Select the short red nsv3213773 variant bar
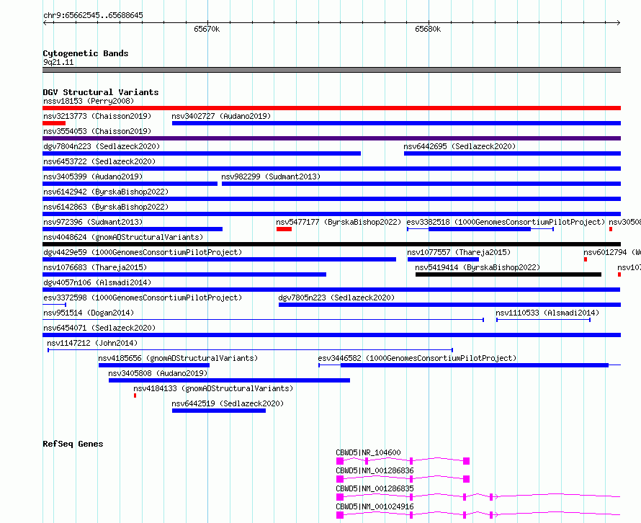641x523 pixels. pos(54,123)
